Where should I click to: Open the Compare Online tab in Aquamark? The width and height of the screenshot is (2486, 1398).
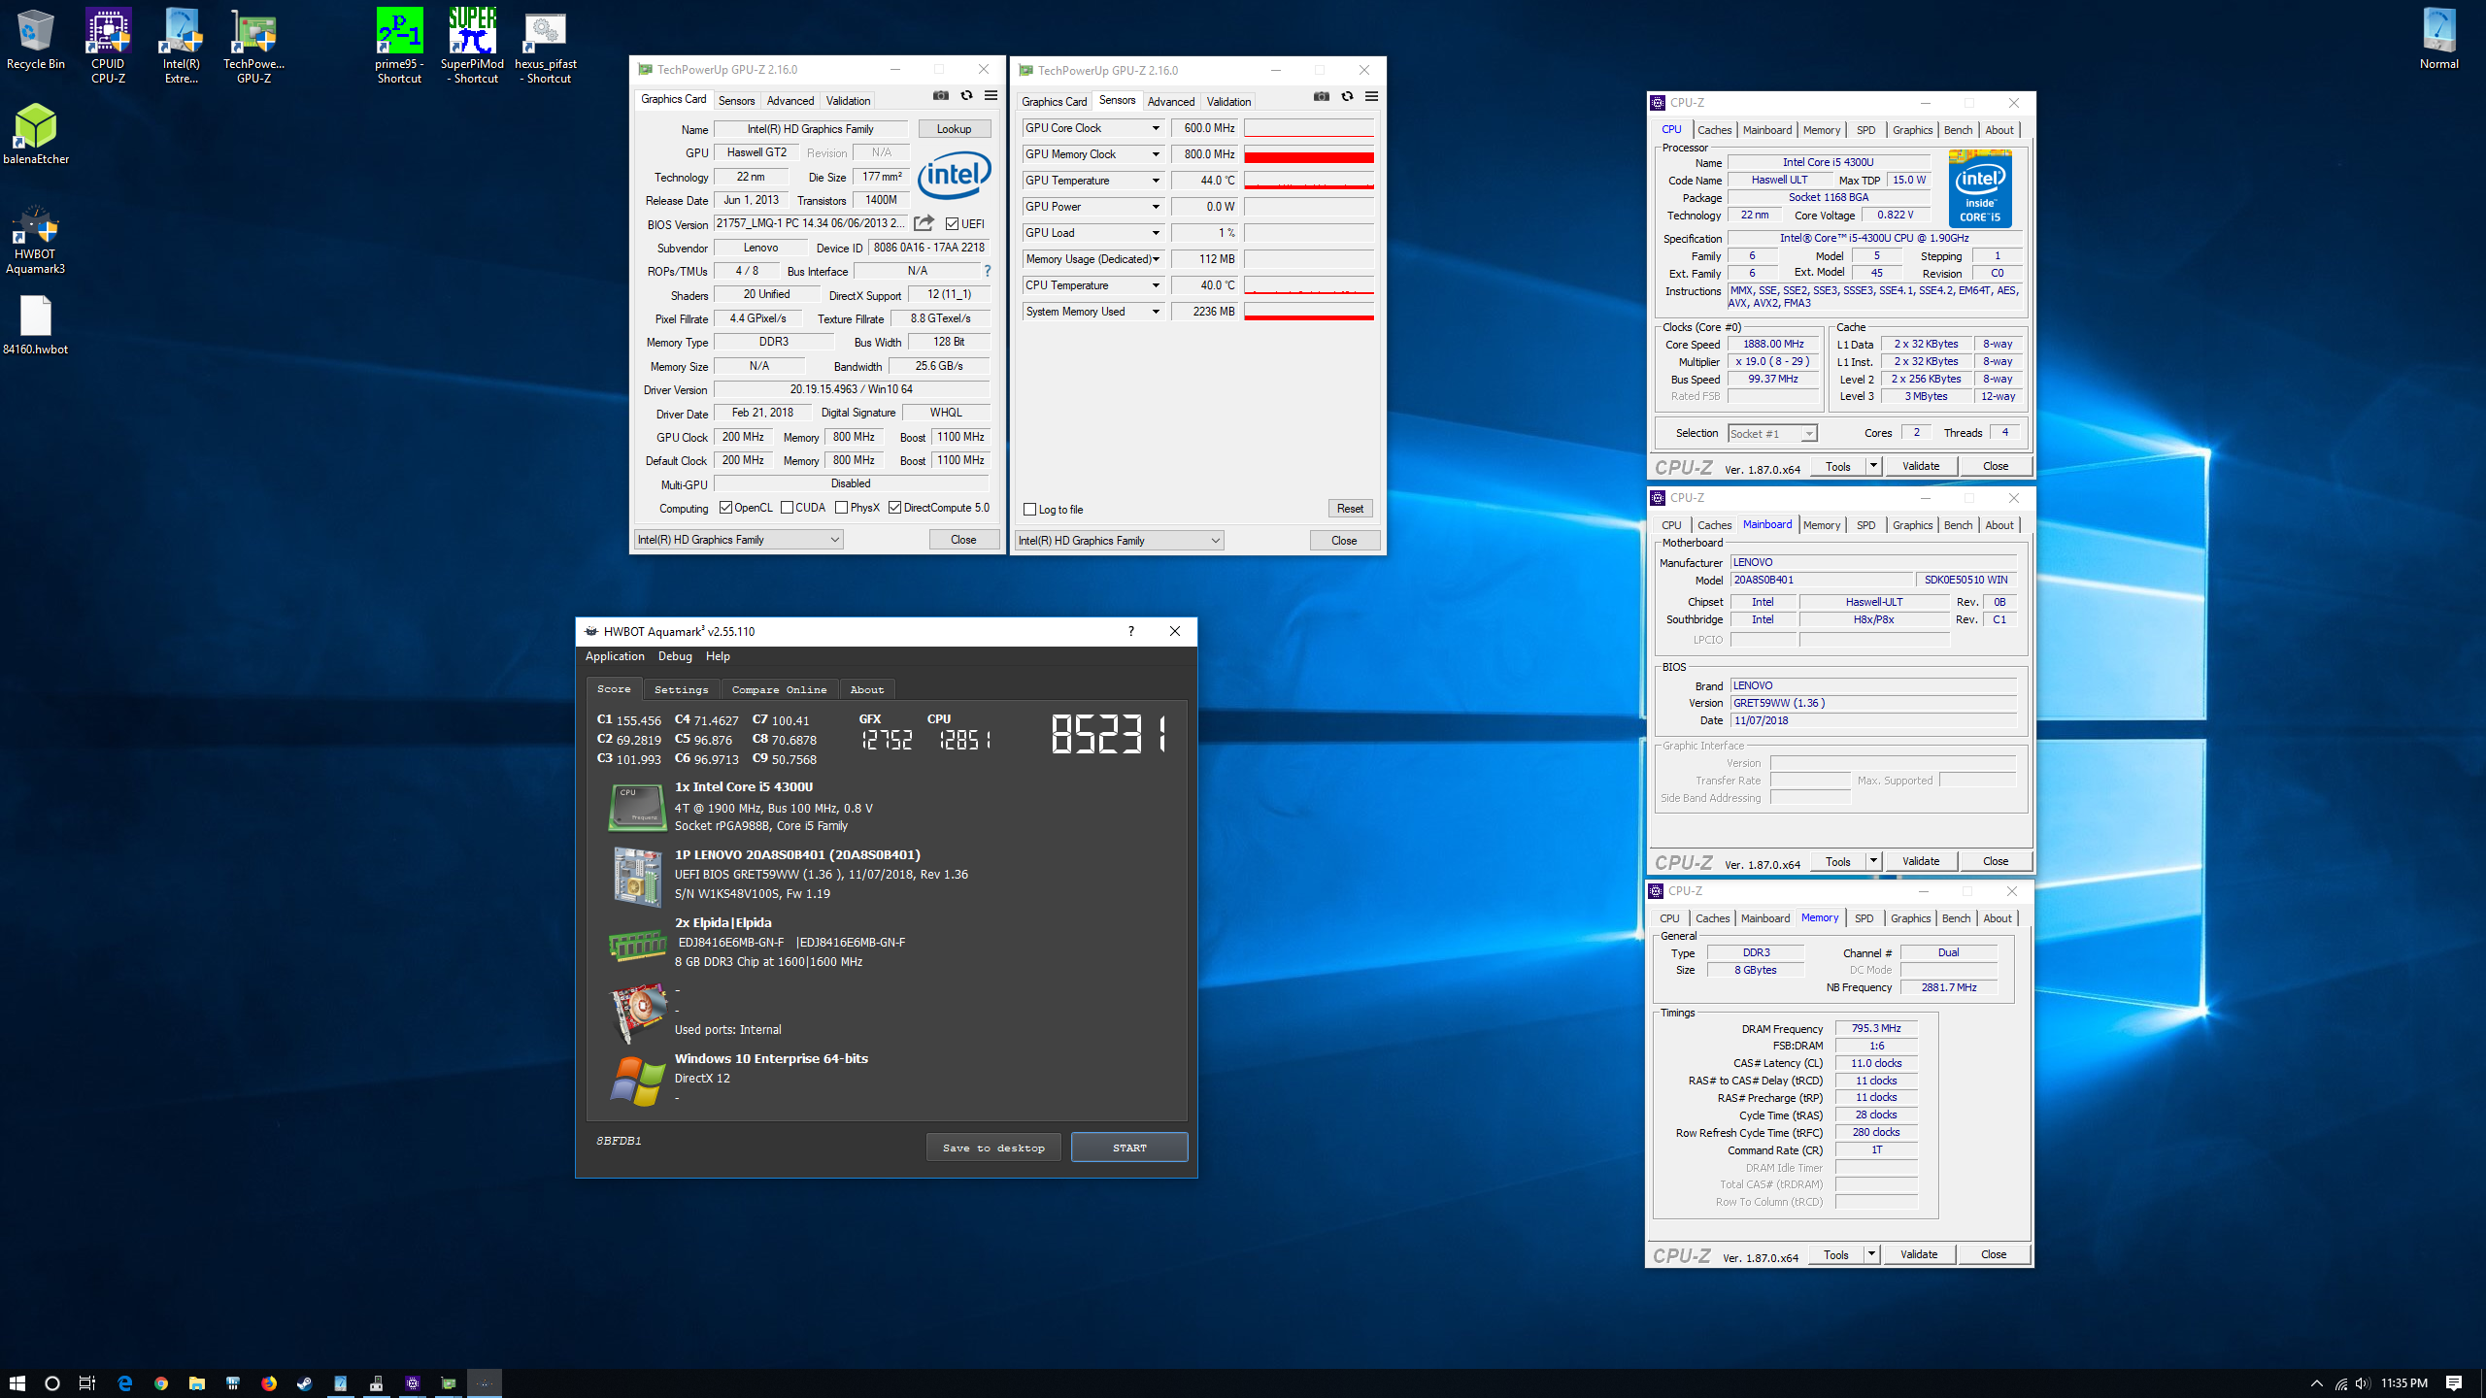(779, 689)
